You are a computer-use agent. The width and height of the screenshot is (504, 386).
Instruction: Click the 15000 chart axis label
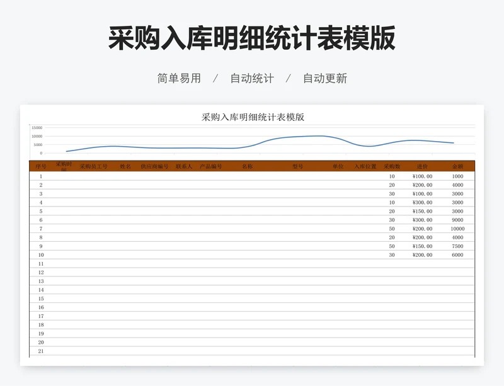[37, 128]
